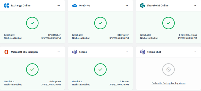Click Exchange Online next backup date
This screenshot has width=201, height=91.
[51, 38]
